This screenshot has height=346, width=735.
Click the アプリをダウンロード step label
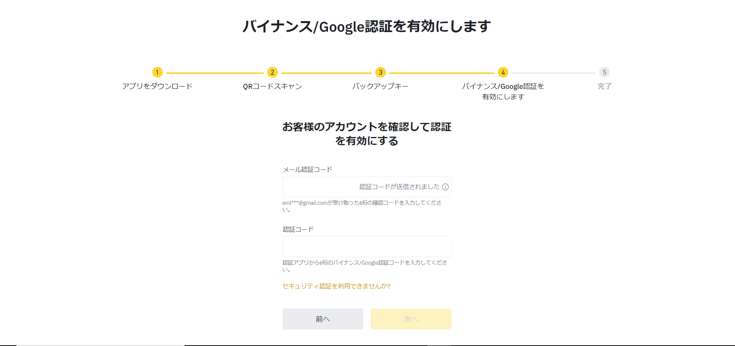157,86
